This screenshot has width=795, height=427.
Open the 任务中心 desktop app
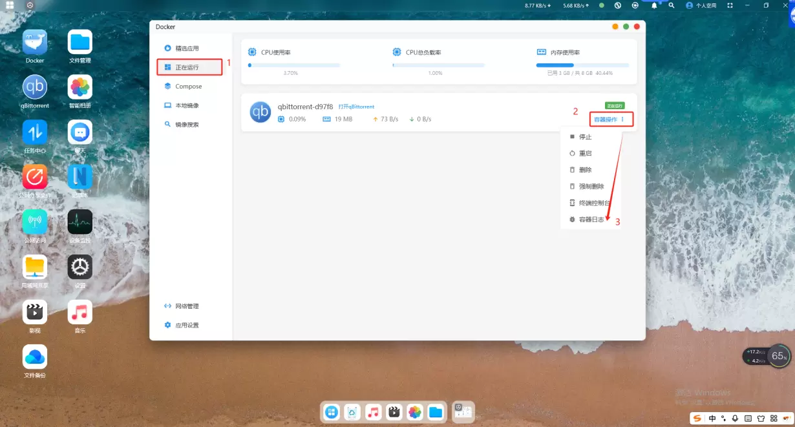(x=35, y=132)
